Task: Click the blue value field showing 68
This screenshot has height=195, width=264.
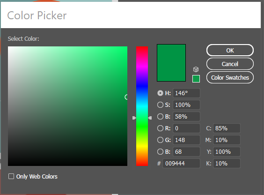Action: (186, 152)
